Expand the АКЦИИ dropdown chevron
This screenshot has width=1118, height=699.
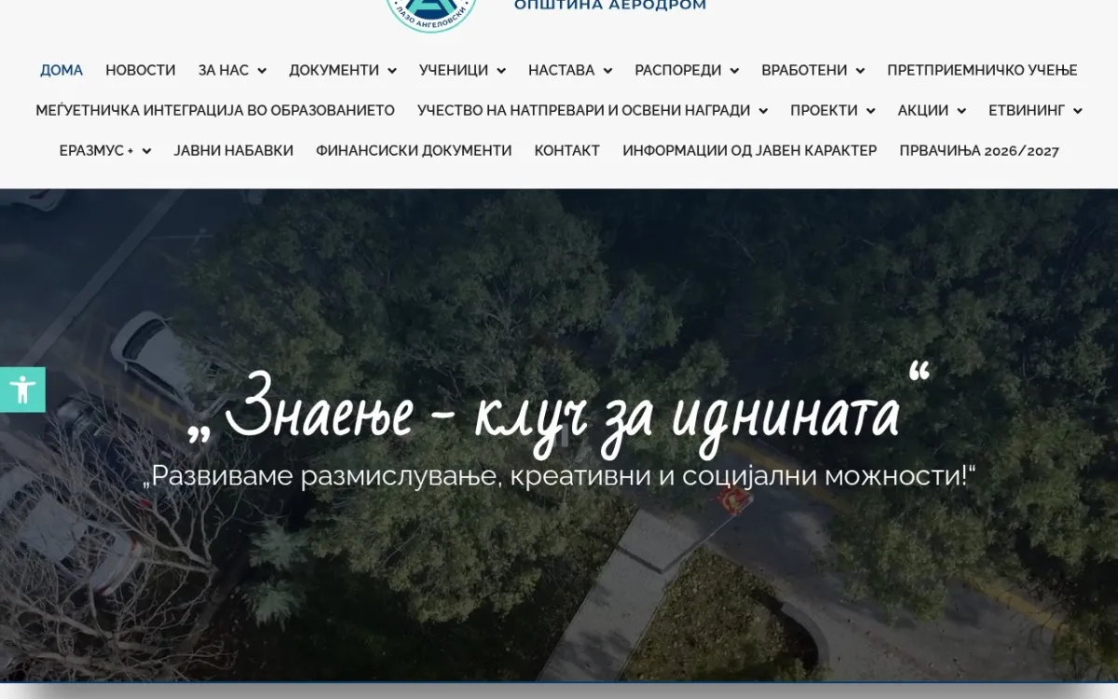pyautogui.click(x=961, y=111)
